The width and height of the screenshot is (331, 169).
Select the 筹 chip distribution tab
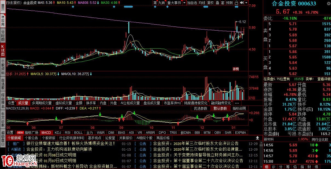287,167
